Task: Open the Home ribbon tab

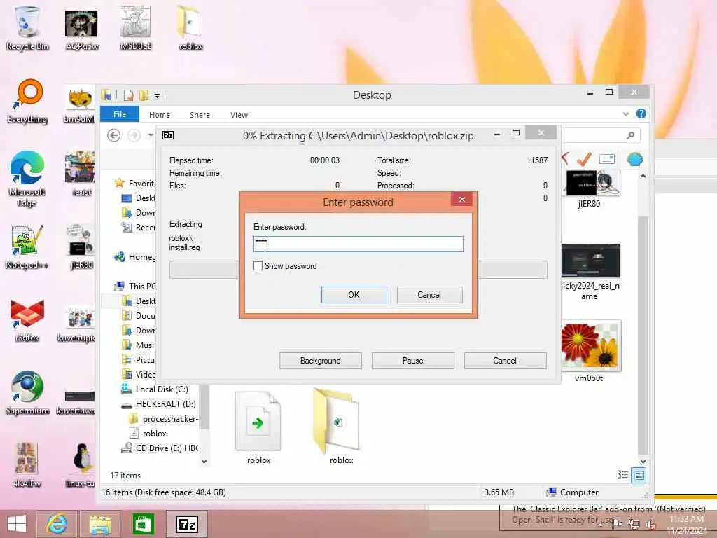Action: point(159,115)
